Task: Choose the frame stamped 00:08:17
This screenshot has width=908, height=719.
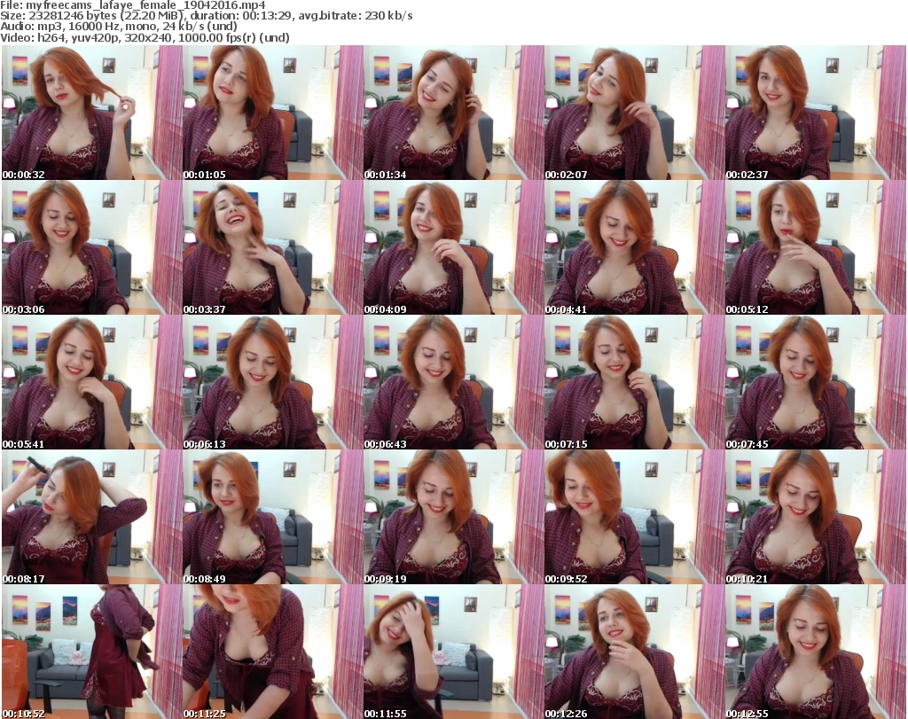Action: coord(91,517)
